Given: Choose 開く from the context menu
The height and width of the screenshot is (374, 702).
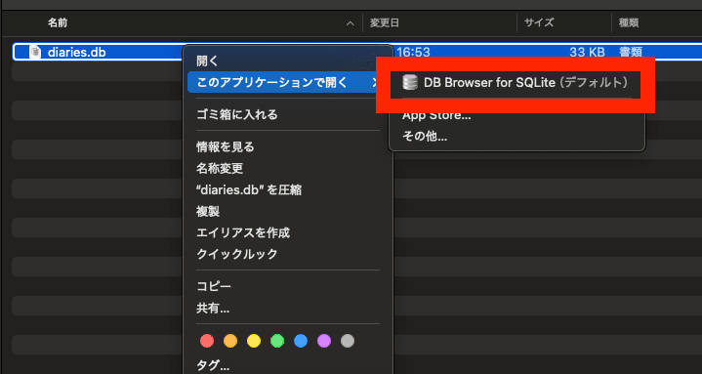Looking at the screenshot, I should click(x=207, y=61).
